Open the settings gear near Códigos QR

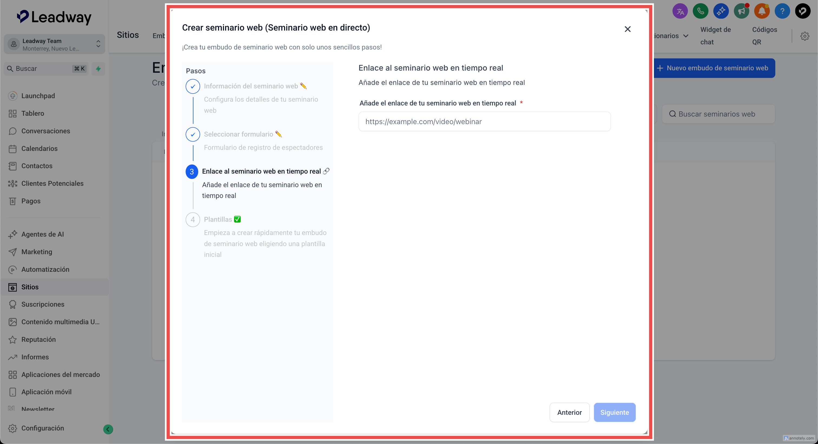(804, 36)
